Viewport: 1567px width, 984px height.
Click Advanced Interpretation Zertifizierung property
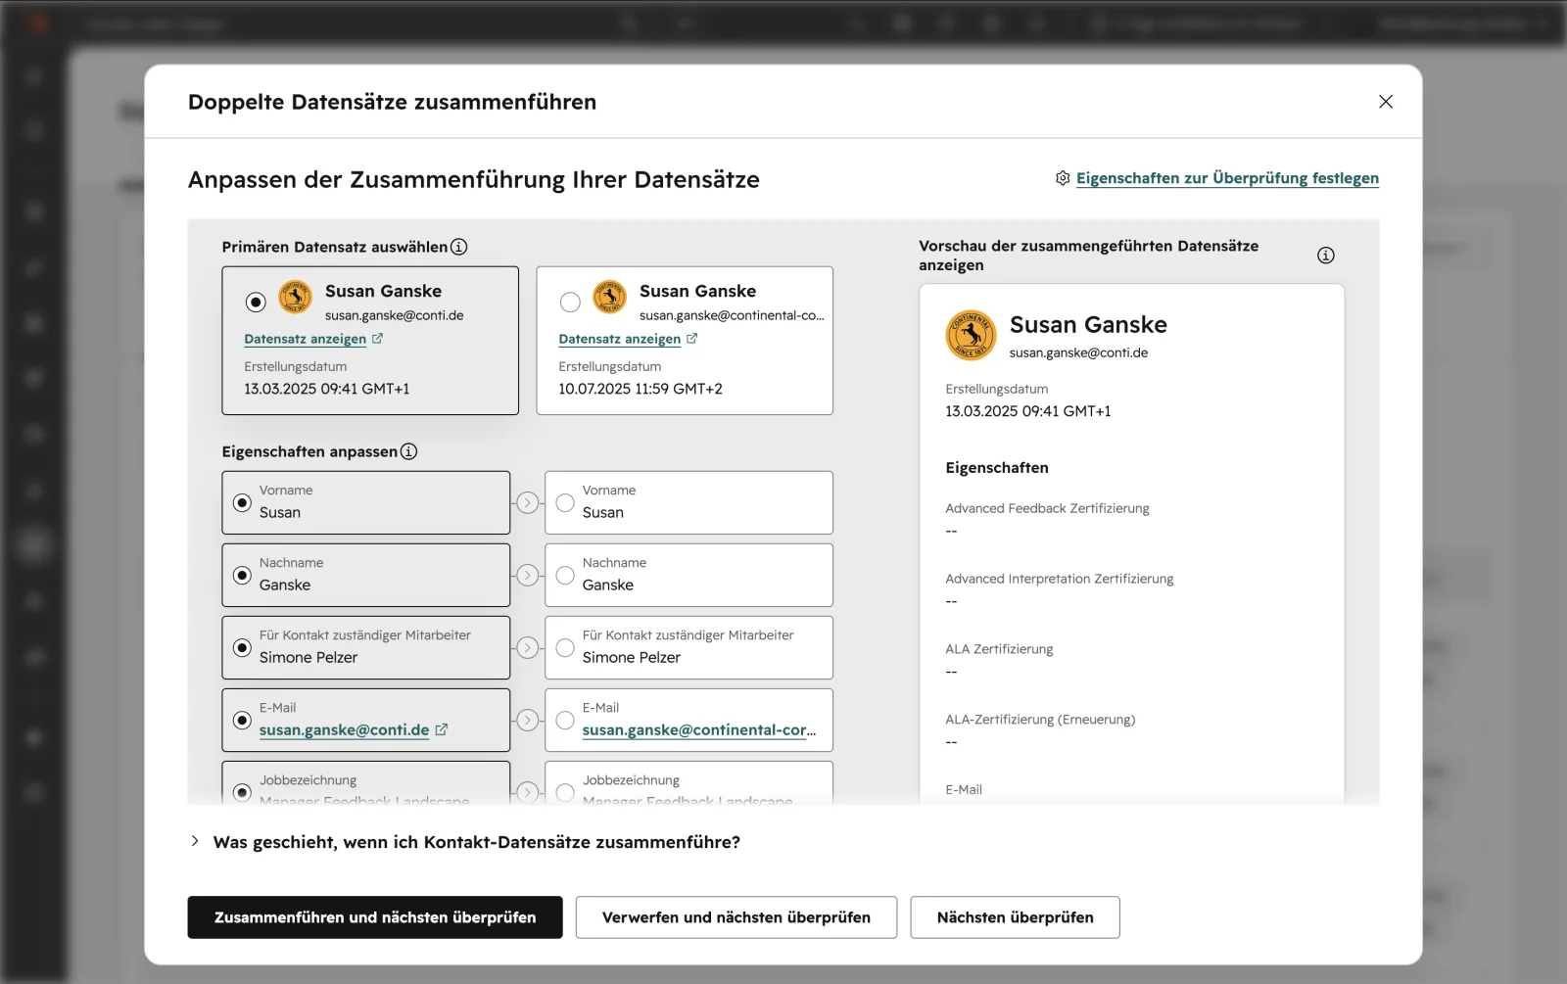point(1059,579)
